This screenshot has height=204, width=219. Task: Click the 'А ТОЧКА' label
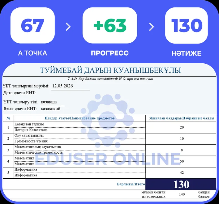point(32,53)
